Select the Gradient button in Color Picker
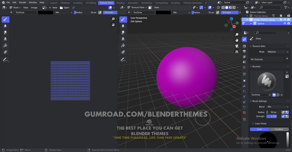 279,129
